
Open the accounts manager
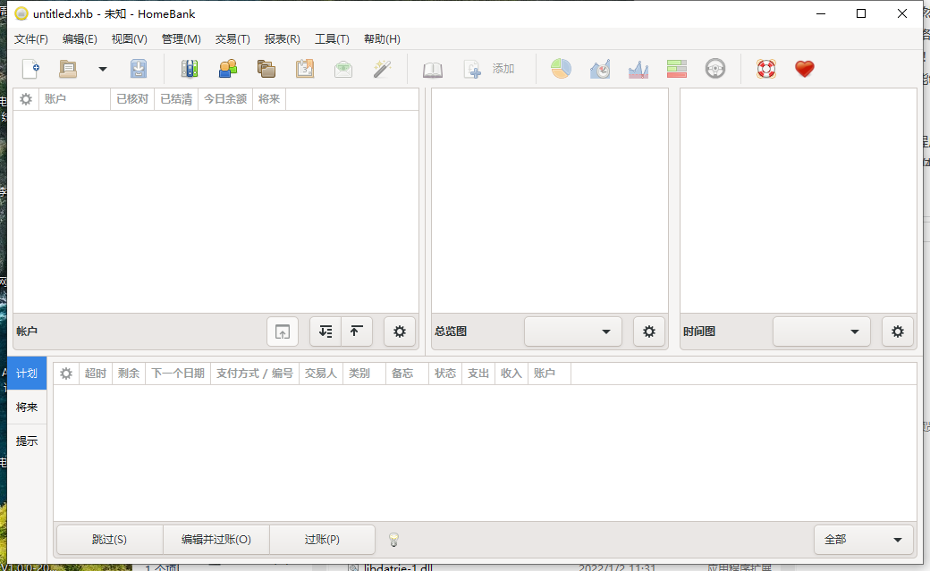pyautogui.click(x=190, y=68)
